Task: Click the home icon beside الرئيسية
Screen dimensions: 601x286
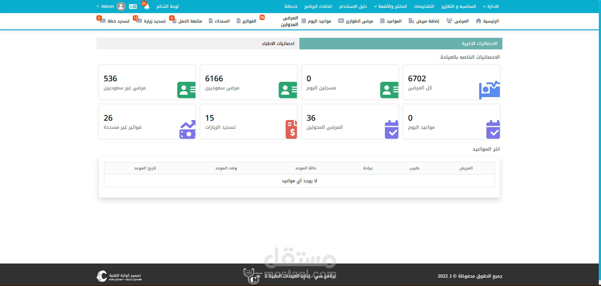Action: (x=478, y=21)
